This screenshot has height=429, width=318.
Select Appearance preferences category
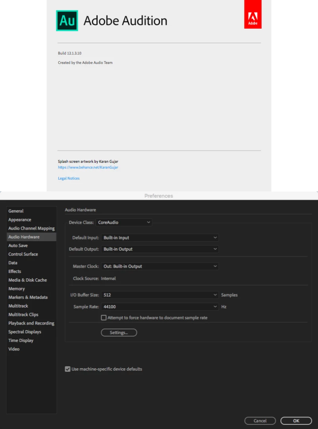(x=31, y=220)
